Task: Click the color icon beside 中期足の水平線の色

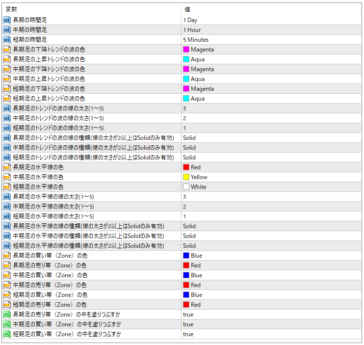Action: [x=7, y=177]
